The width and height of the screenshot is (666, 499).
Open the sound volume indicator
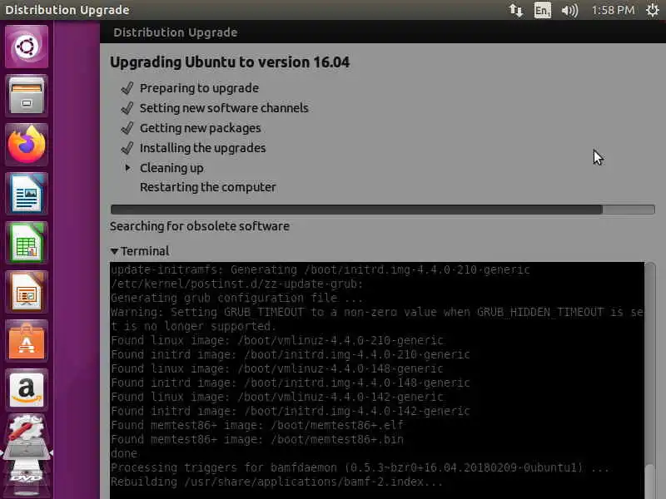[x=569, y=10]
